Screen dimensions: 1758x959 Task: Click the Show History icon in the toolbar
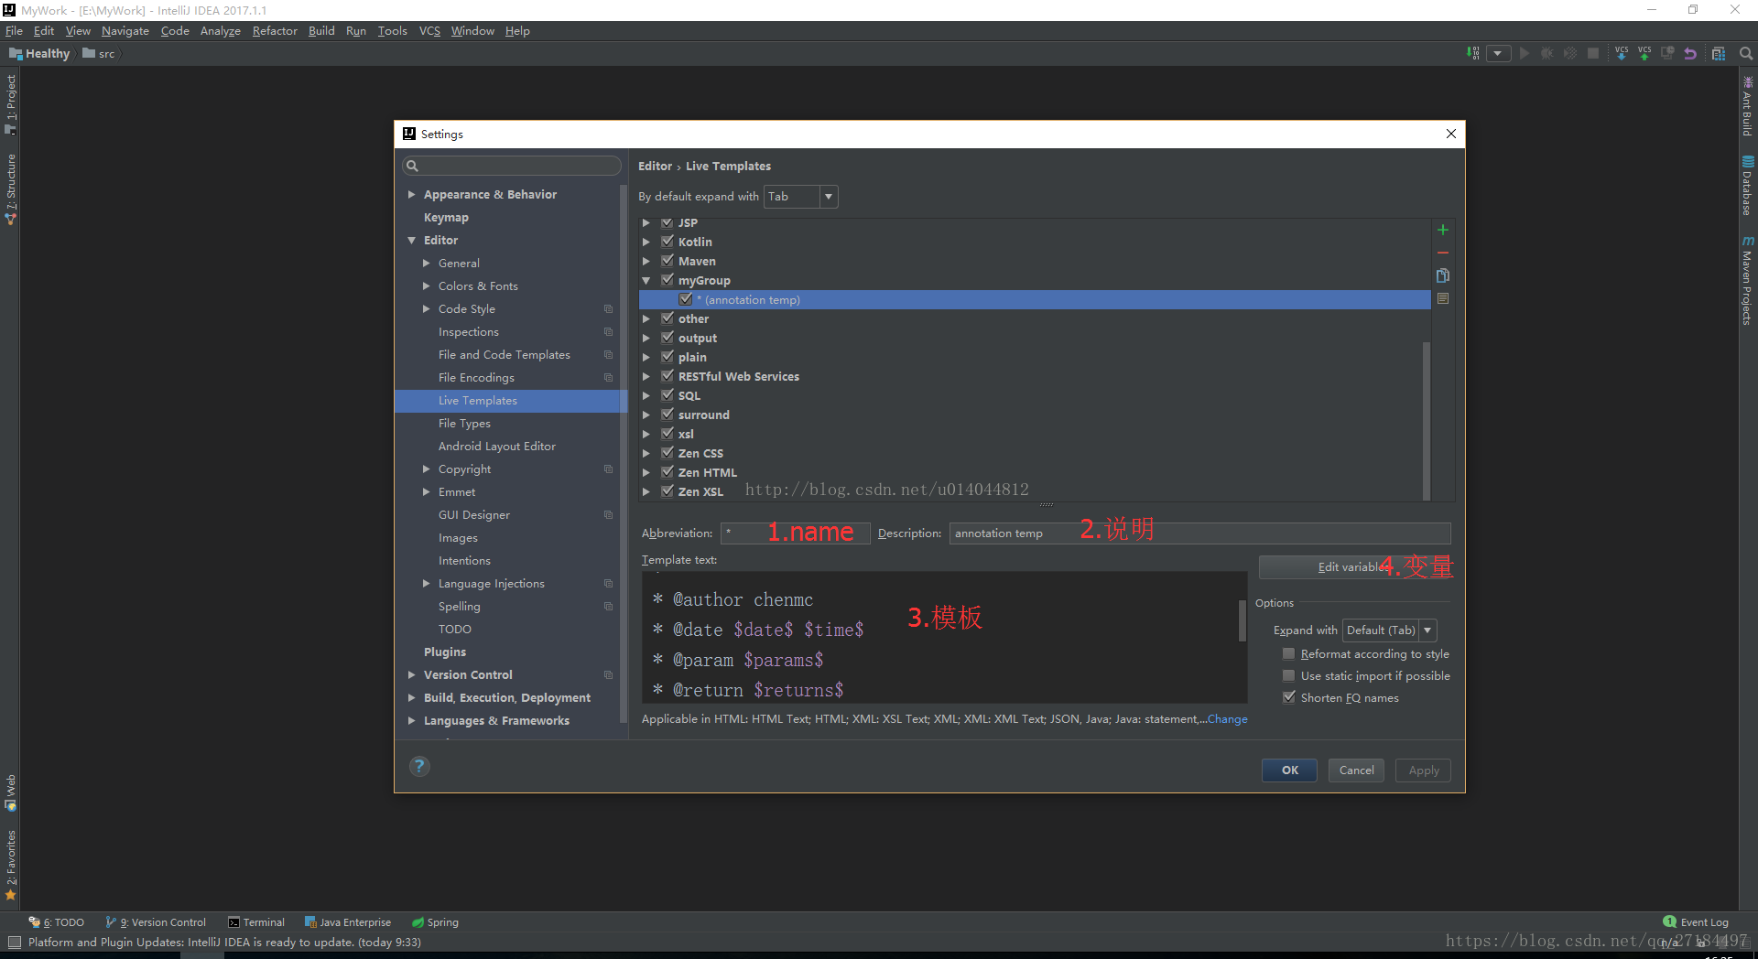(1667, 53)
